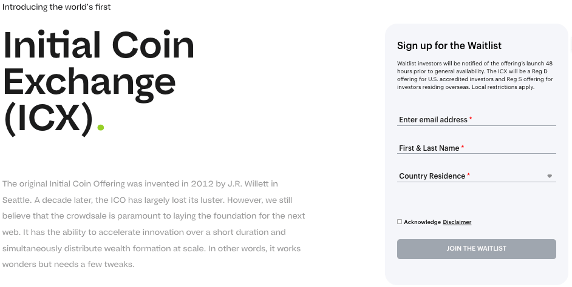
Task: Tick the Acknowledge checkbox
Action: coord(400,222)
